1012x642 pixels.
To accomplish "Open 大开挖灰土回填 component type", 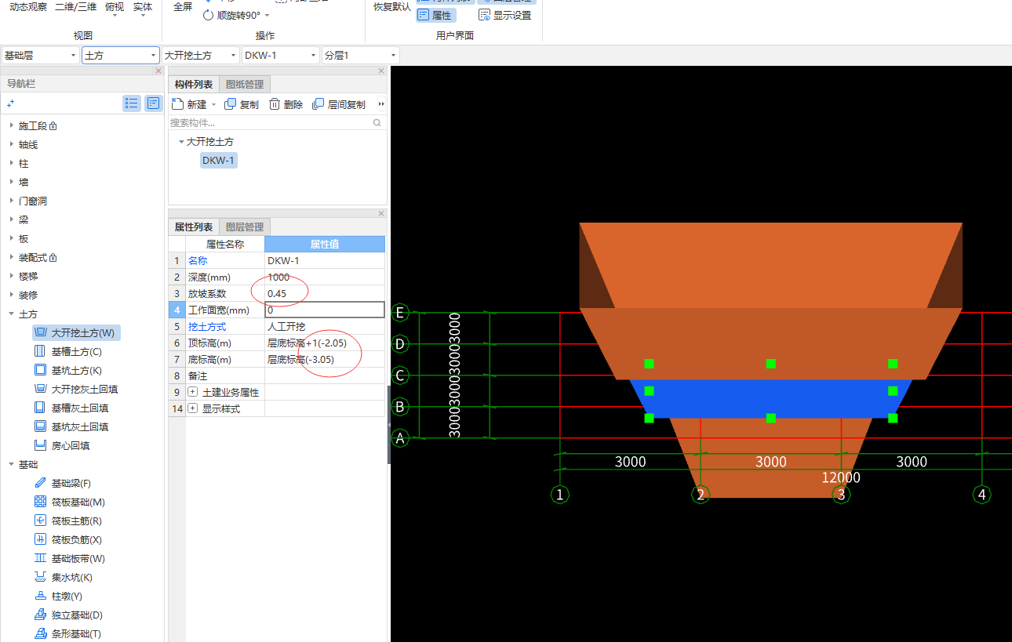I will [x=76, y=390].
